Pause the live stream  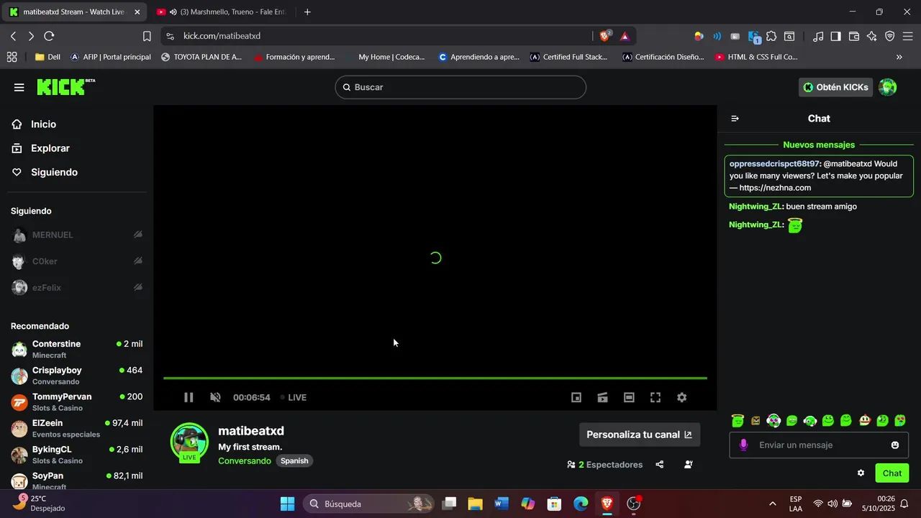tap(189, 397)
